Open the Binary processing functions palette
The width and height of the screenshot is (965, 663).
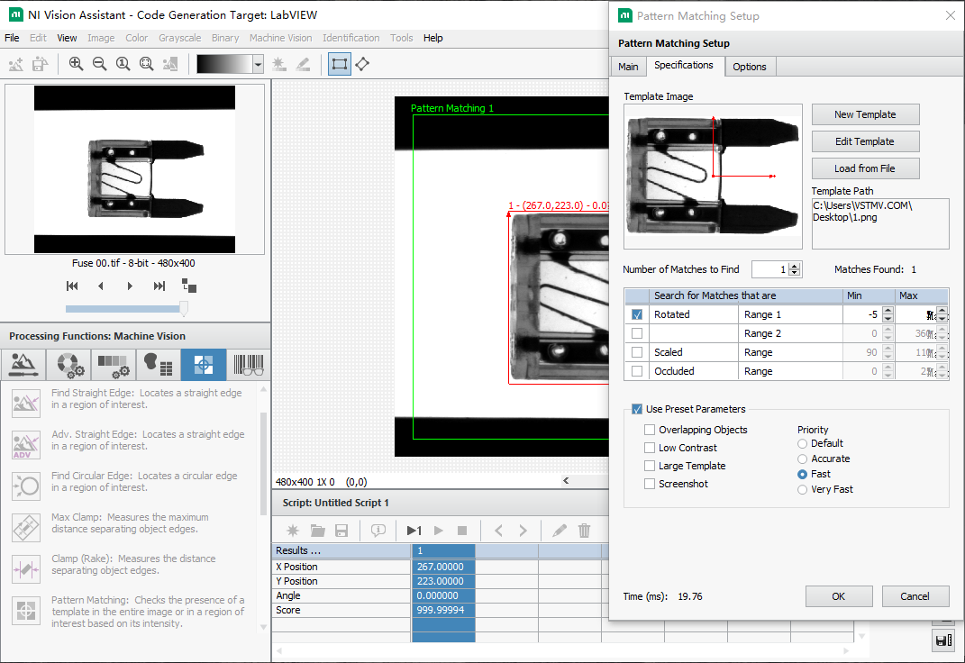point(159,365)
